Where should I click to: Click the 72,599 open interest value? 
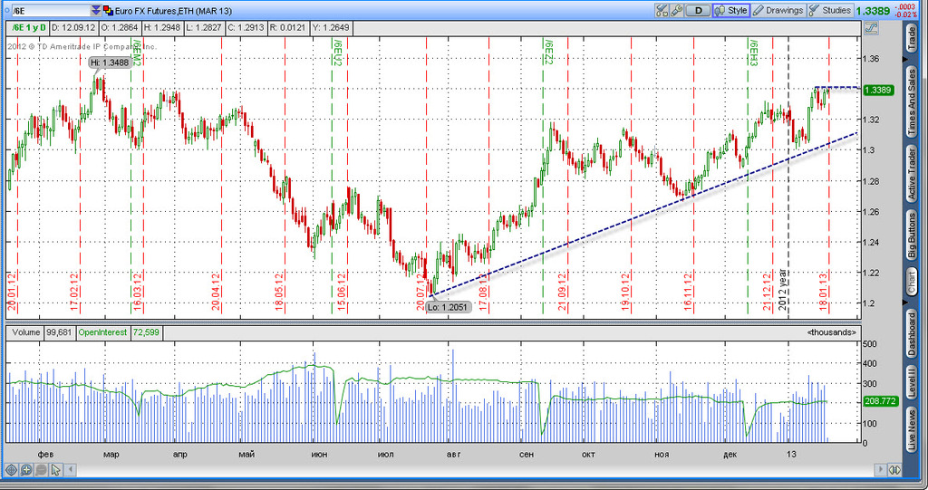146,332
